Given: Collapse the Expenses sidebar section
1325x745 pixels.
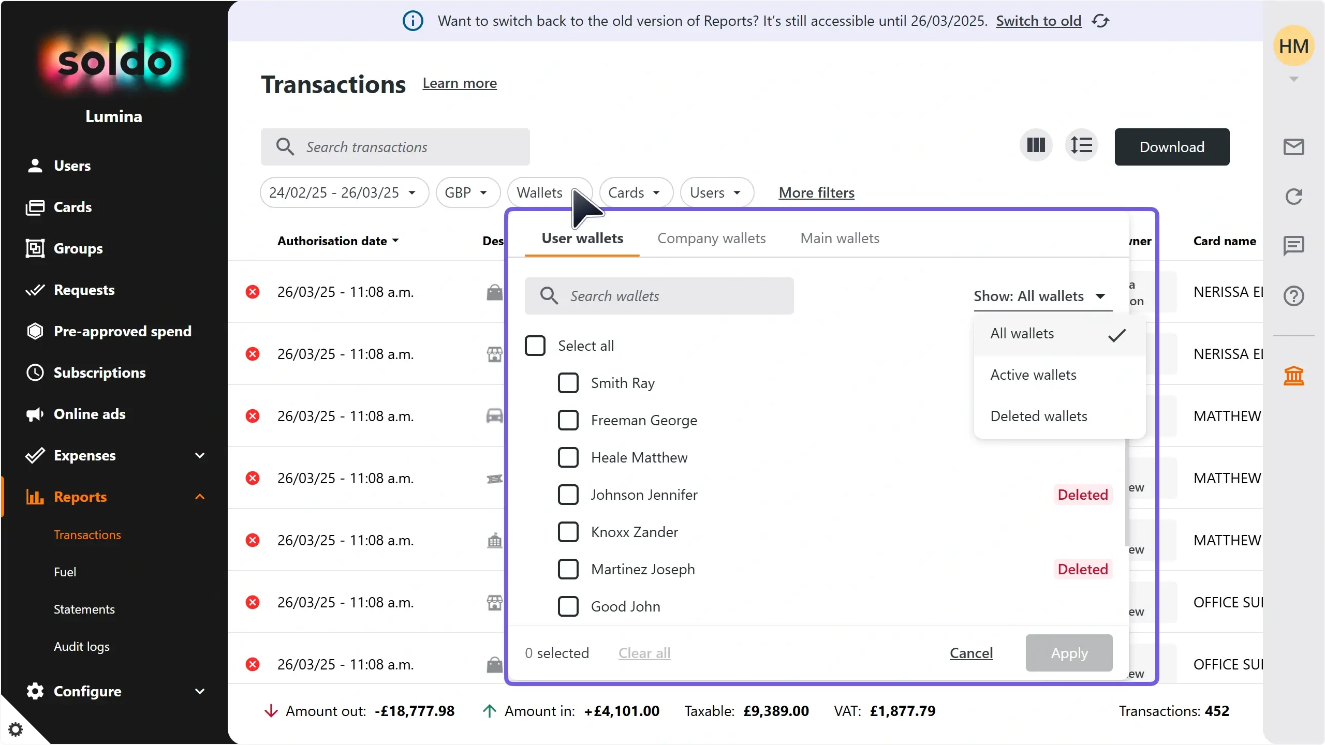Looking at the screenshot, I should click(x=199, y=455).
